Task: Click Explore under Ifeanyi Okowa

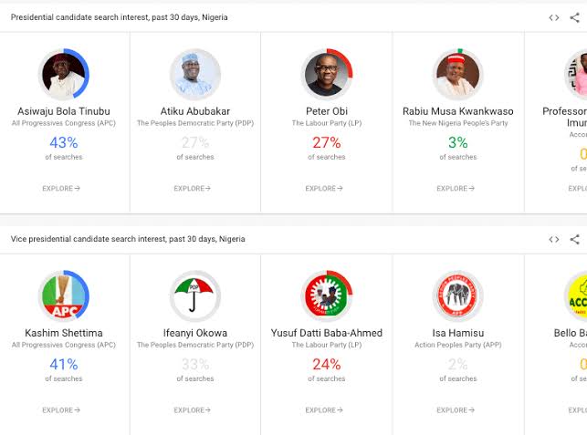Action: 193,410
